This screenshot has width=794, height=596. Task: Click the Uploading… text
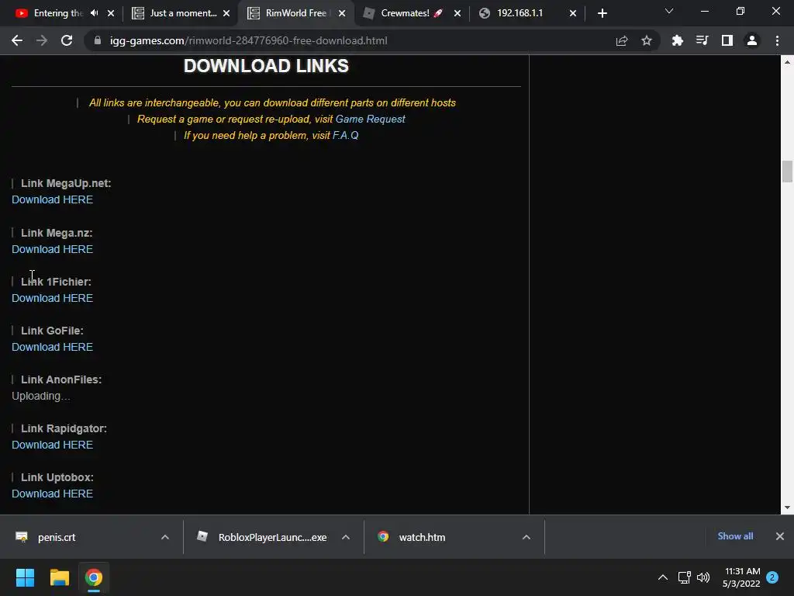tap(41, 397)
